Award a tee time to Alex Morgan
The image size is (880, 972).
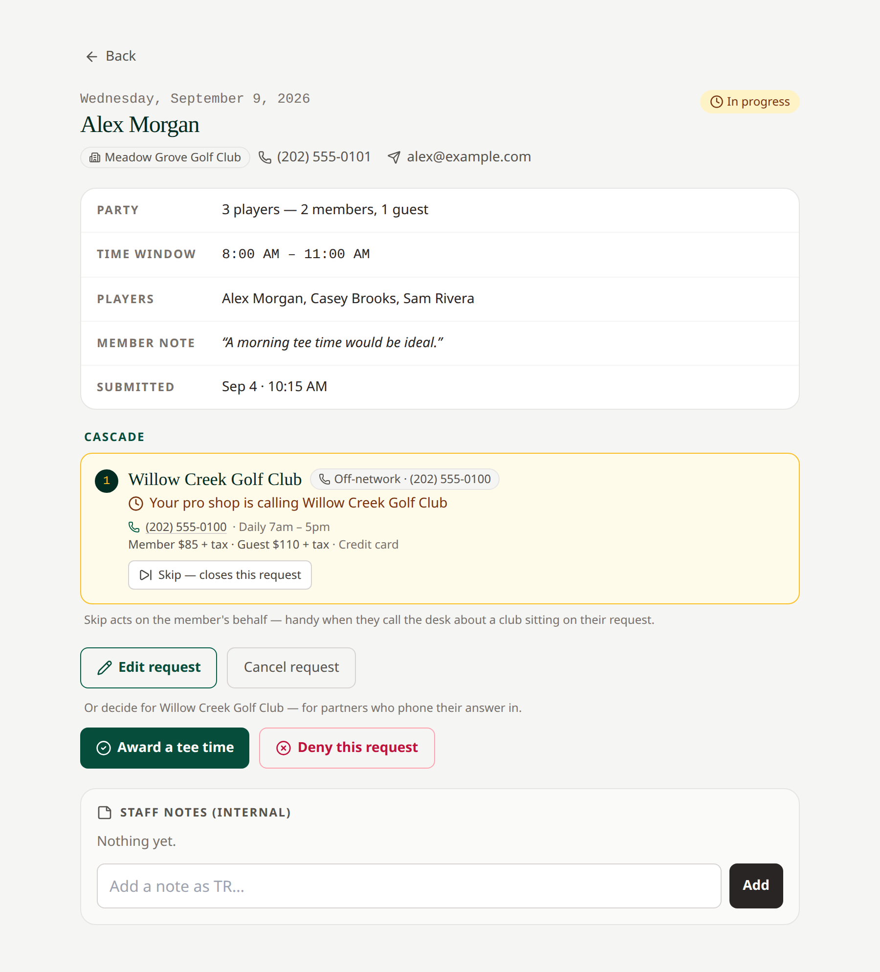pos(165,748)
